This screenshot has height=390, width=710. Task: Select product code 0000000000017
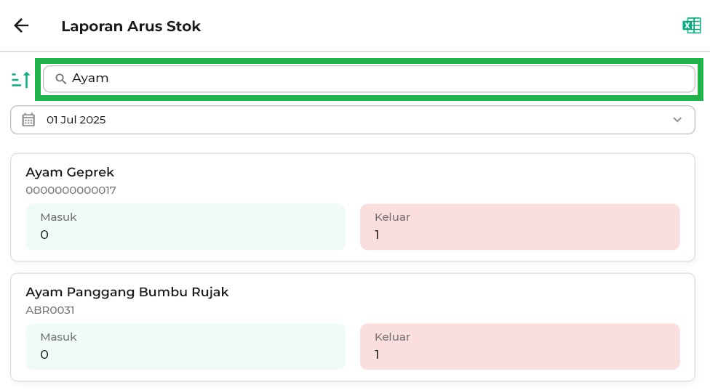[71, 190]
